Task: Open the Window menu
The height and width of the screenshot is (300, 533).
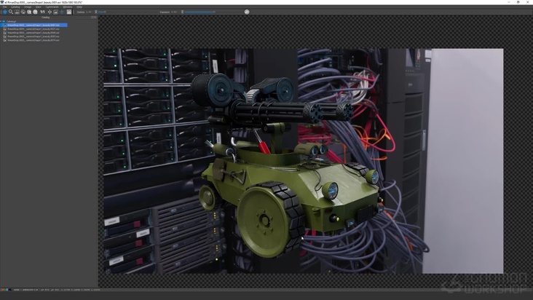Action: [68, 7]
